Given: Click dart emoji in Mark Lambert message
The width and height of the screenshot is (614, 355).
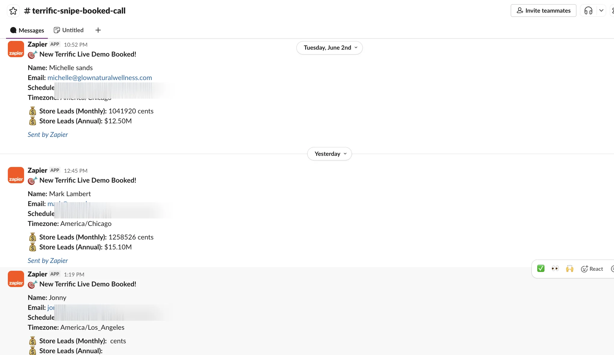Looking at the screenshot, I should tap(33, 181).
